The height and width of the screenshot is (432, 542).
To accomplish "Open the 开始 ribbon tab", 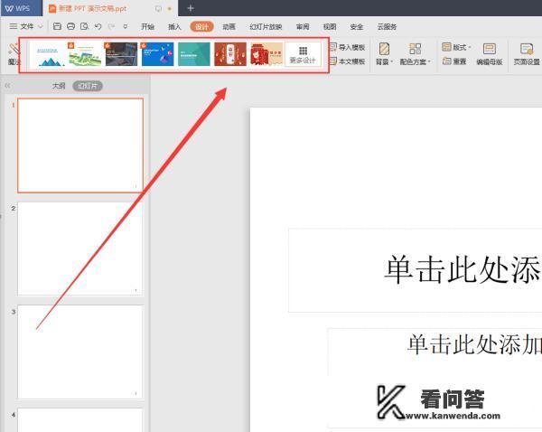I will [147, 26].
